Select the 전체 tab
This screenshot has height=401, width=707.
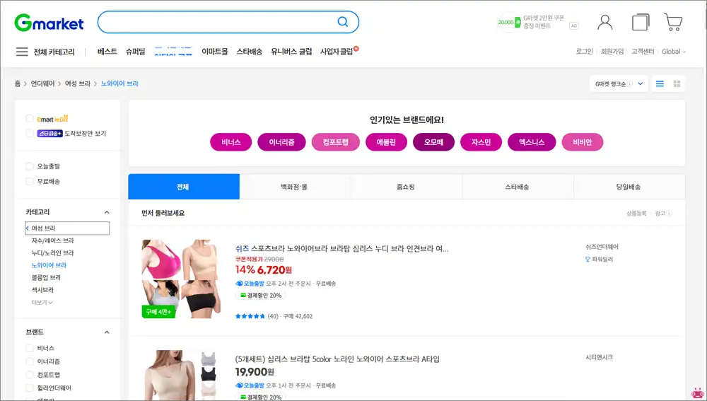[x=184, y=187]
